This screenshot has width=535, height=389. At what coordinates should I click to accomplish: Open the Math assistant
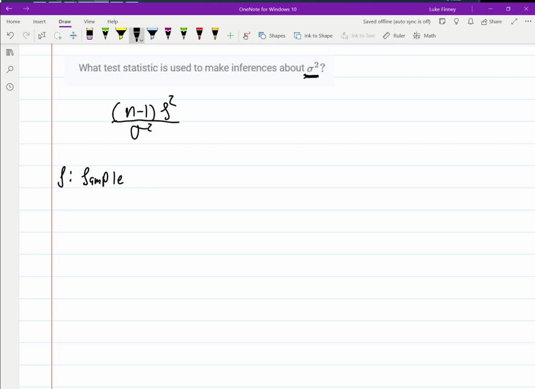pos(424,36)
